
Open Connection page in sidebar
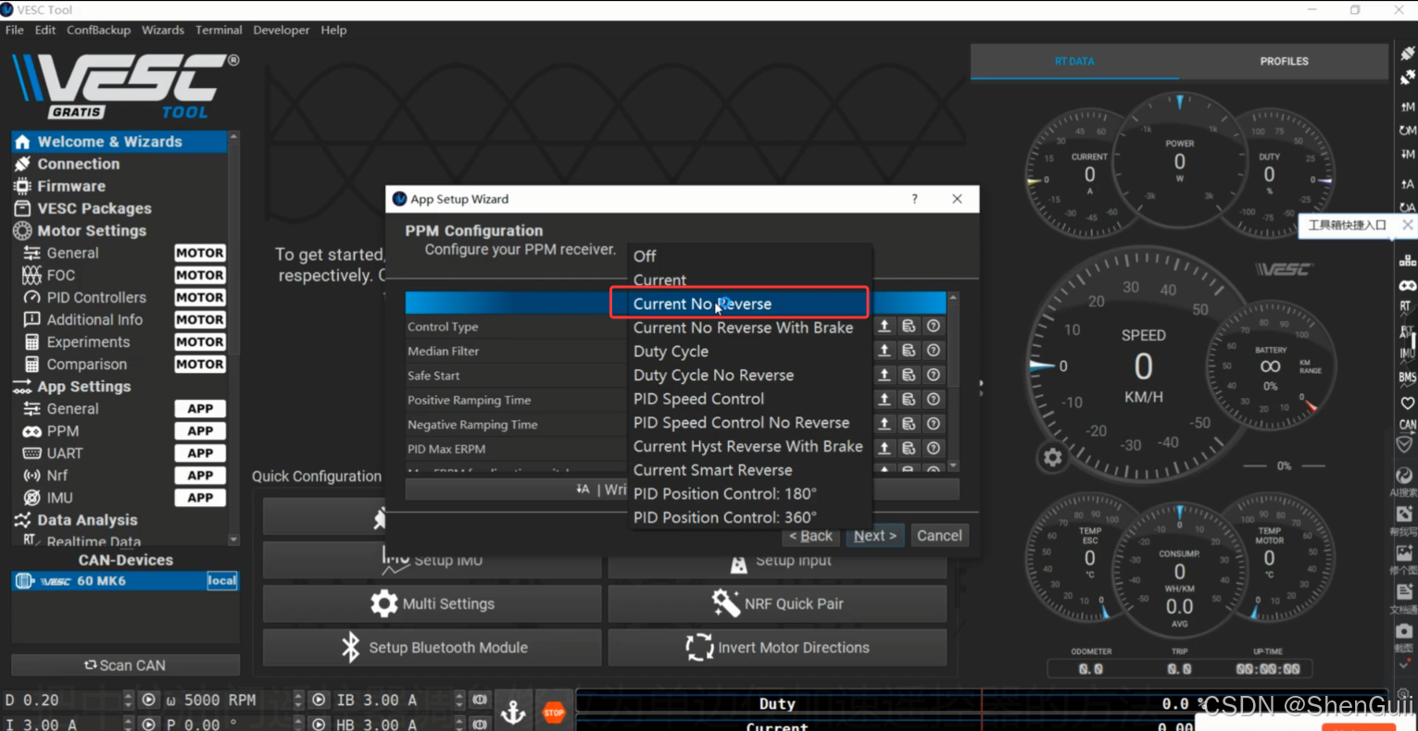pyautogui.click(x=119, y=164)
